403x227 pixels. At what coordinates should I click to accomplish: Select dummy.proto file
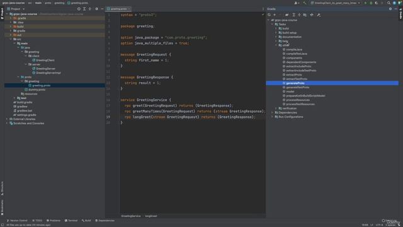pos(37,90)
